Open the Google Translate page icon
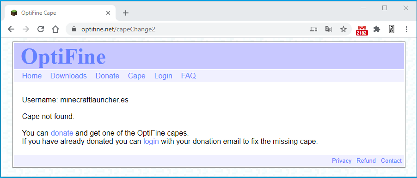 (x=328, y=29)
